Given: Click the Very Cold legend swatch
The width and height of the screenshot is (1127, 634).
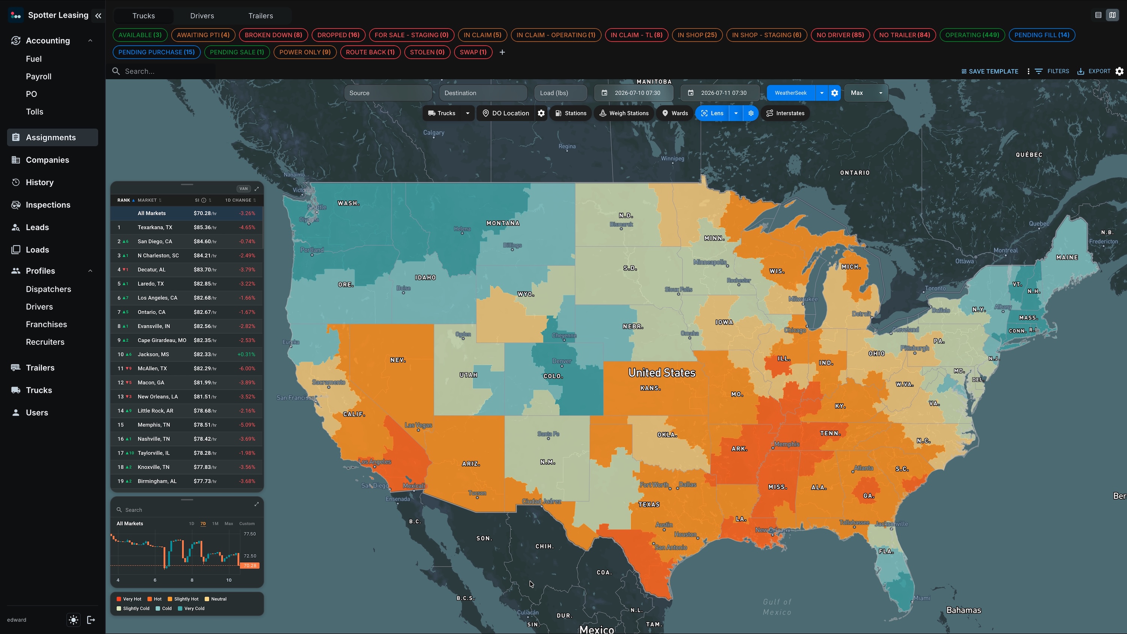Looking at the screenshot, I should (x=180, y=608).
